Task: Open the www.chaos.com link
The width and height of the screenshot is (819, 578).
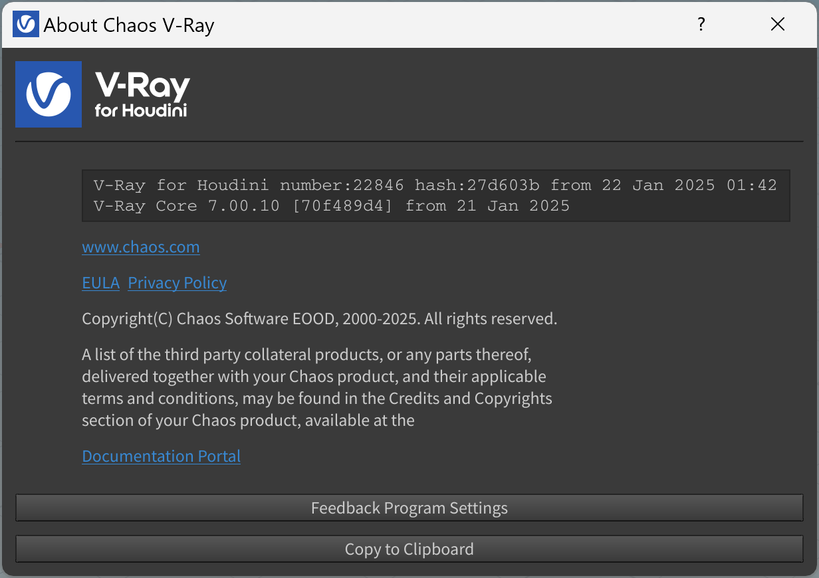Action: [x=141, y=247]
